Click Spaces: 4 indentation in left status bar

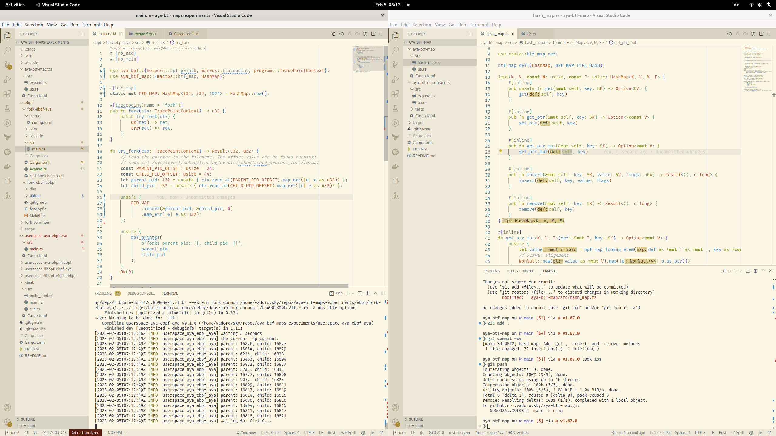click(x=292, y=433)
